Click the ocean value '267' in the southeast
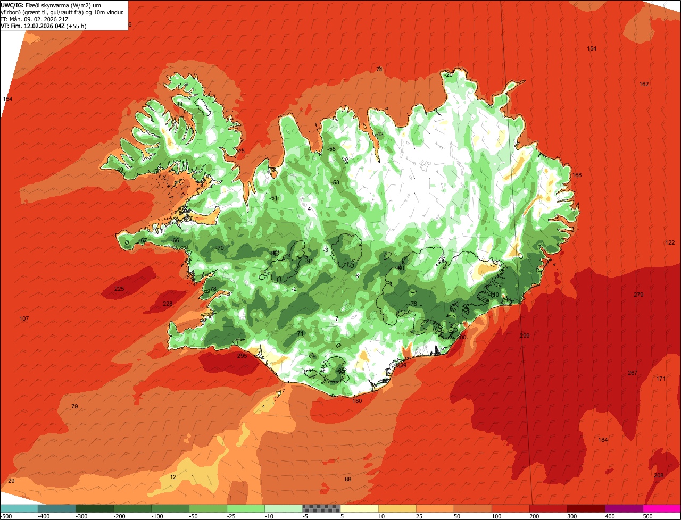The image size is (681, 520). tap(632, 373)
